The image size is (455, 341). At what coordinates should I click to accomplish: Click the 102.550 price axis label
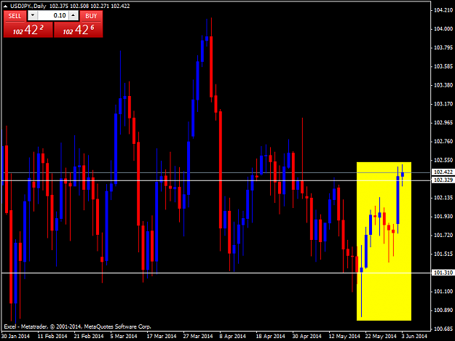(443, 160)
